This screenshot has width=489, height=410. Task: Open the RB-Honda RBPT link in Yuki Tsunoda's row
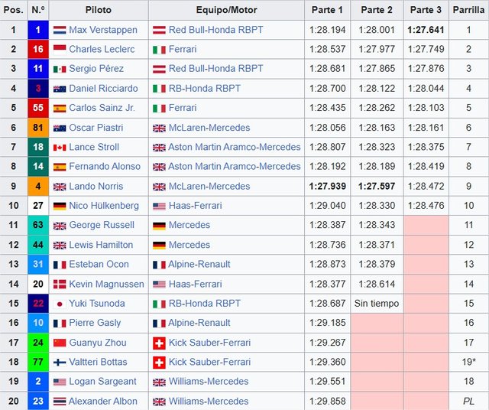(x=205, y=303)
